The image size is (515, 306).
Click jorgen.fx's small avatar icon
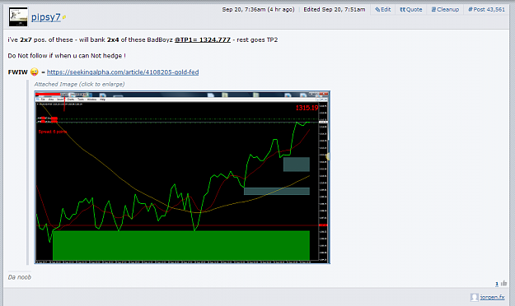point(475,297)
